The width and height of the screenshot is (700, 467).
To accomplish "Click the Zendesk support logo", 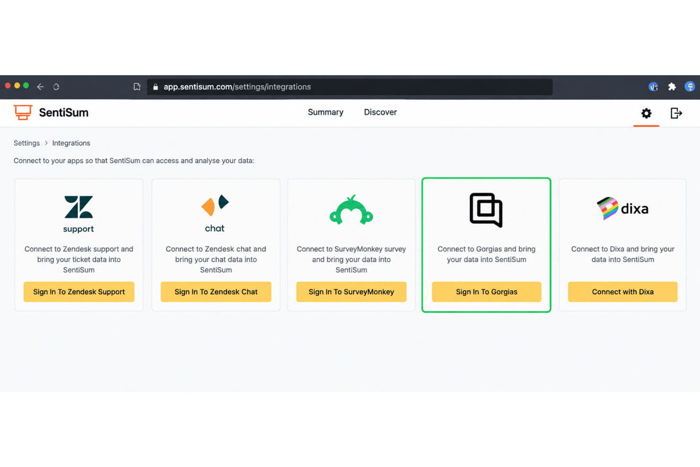I will 79,214.
